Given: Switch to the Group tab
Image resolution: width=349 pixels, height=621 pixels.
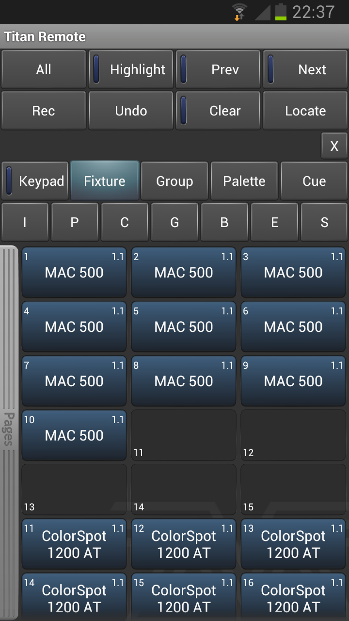Looking at the screenshot, I should [174, 180].
